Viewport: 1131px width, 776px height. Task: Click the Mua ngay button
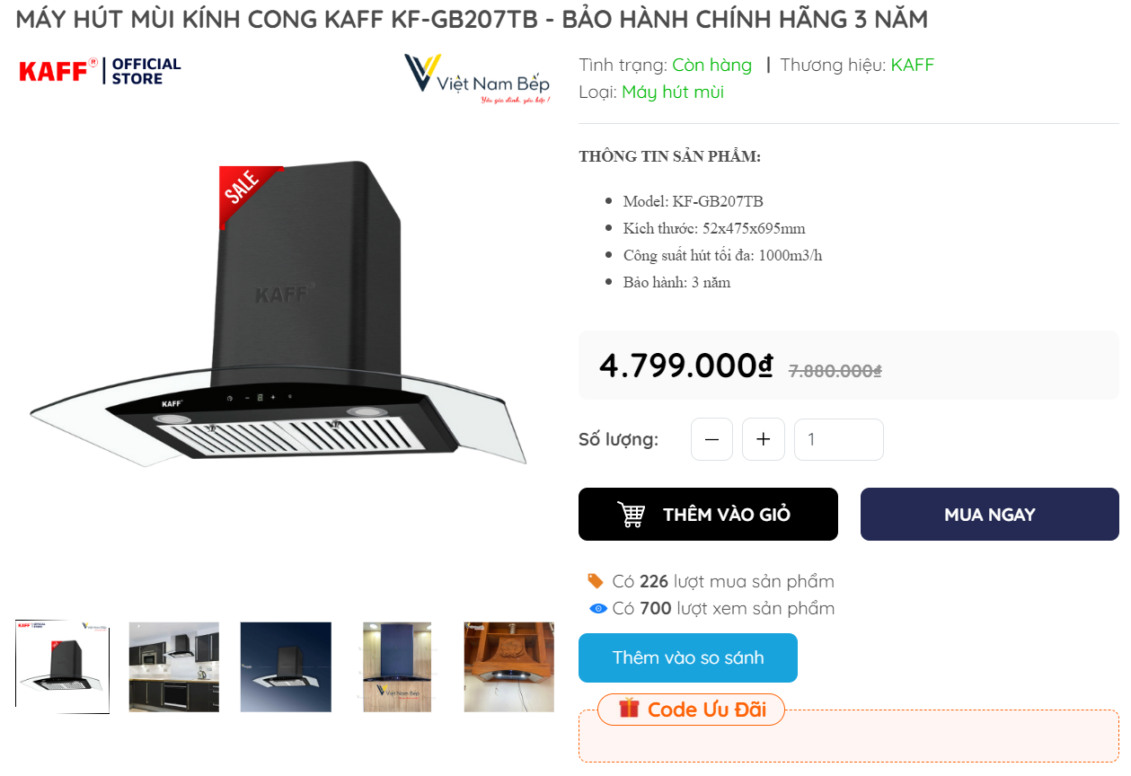point(990,515)
